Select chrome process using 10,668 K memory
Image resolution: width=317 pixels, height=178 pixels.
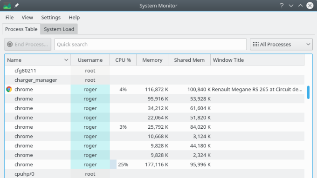[x=154, y=136]
